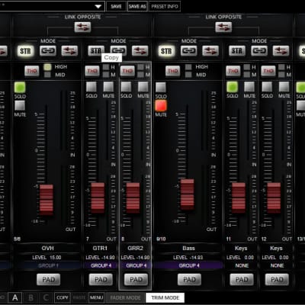Click Link Opposite icon above OVH and GTR sections
This screenshot has width=305, height=305.
click(x=82, y=27)
